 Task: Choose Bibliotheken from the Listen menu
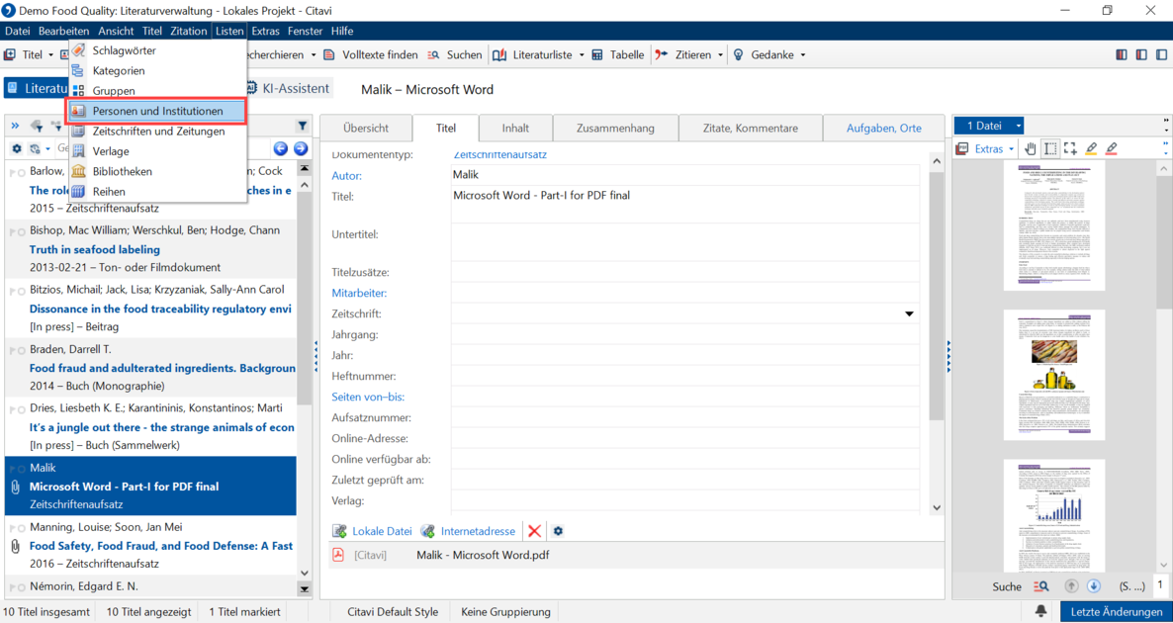(158, 171)
